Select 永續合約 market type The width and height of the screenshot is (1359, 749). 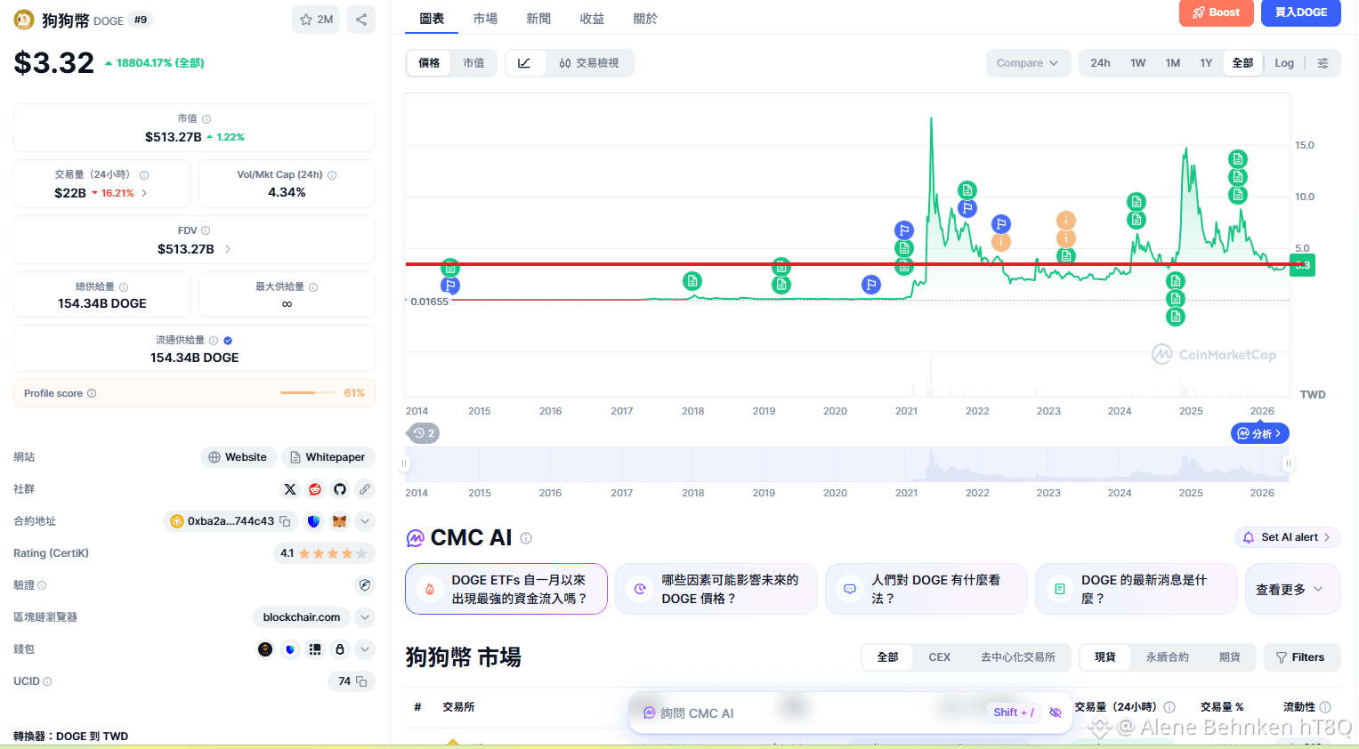1168,657
